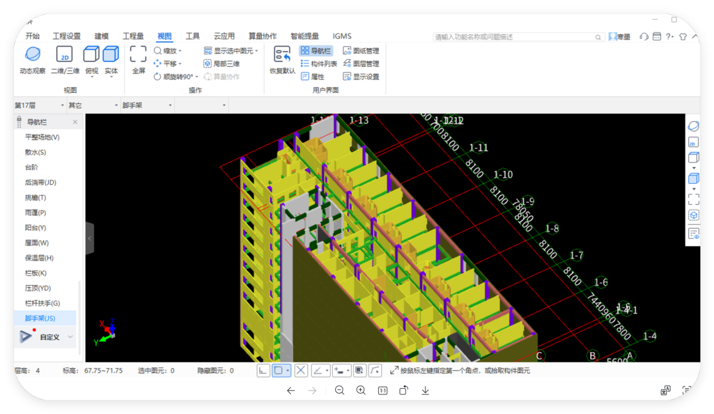Open 局部三维 partial 3D tool

pos(222,64)
